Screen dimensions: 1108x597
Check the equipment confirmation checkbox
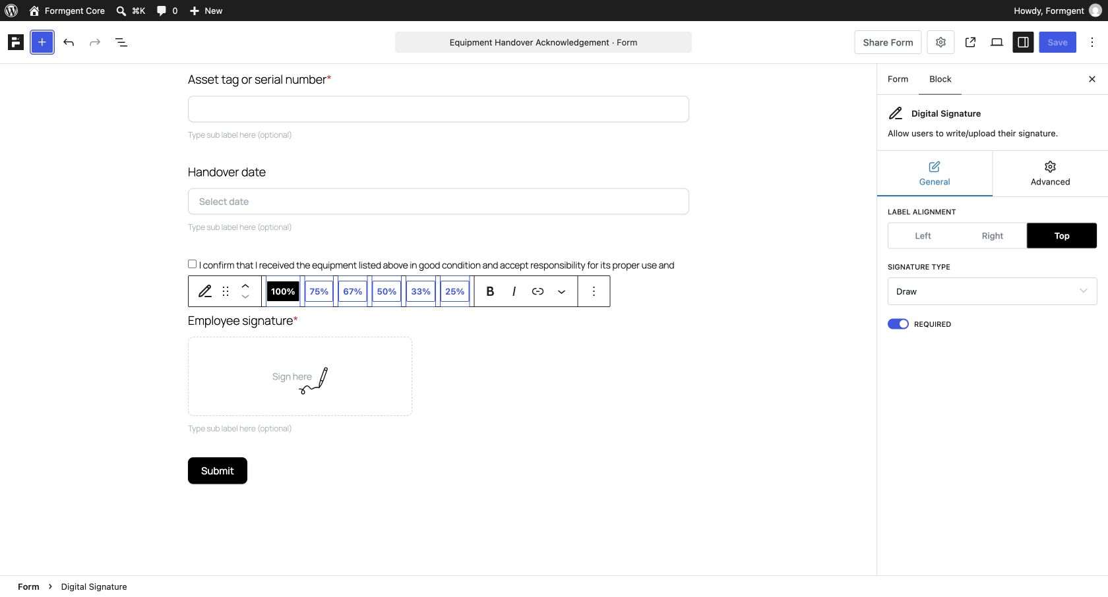pos(192,264)
